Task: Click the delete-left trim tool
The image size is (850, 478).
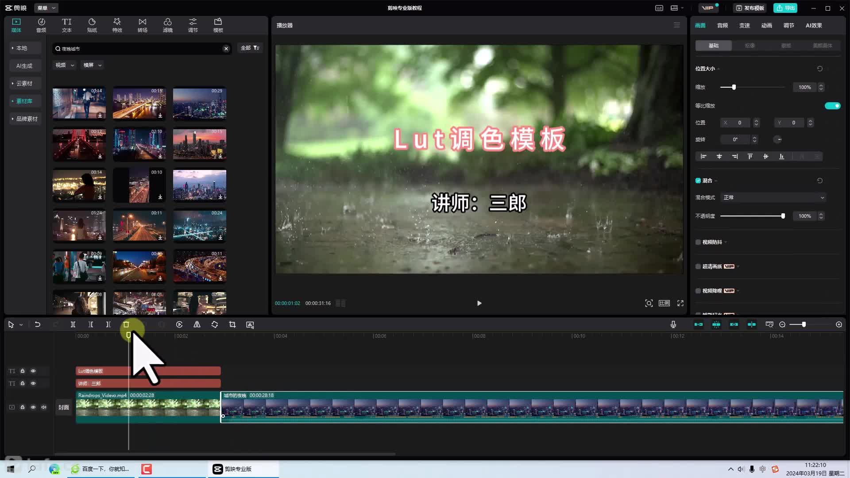Action: click(91, 324)
